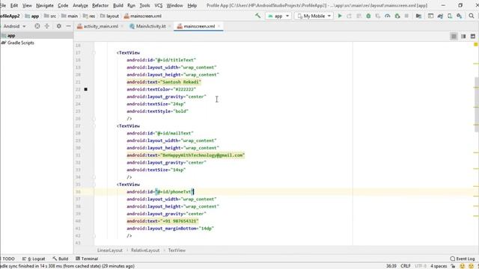479x269 pixels.
Task: Click the #222222 color swatch in gutter
Action: (86, 90)
